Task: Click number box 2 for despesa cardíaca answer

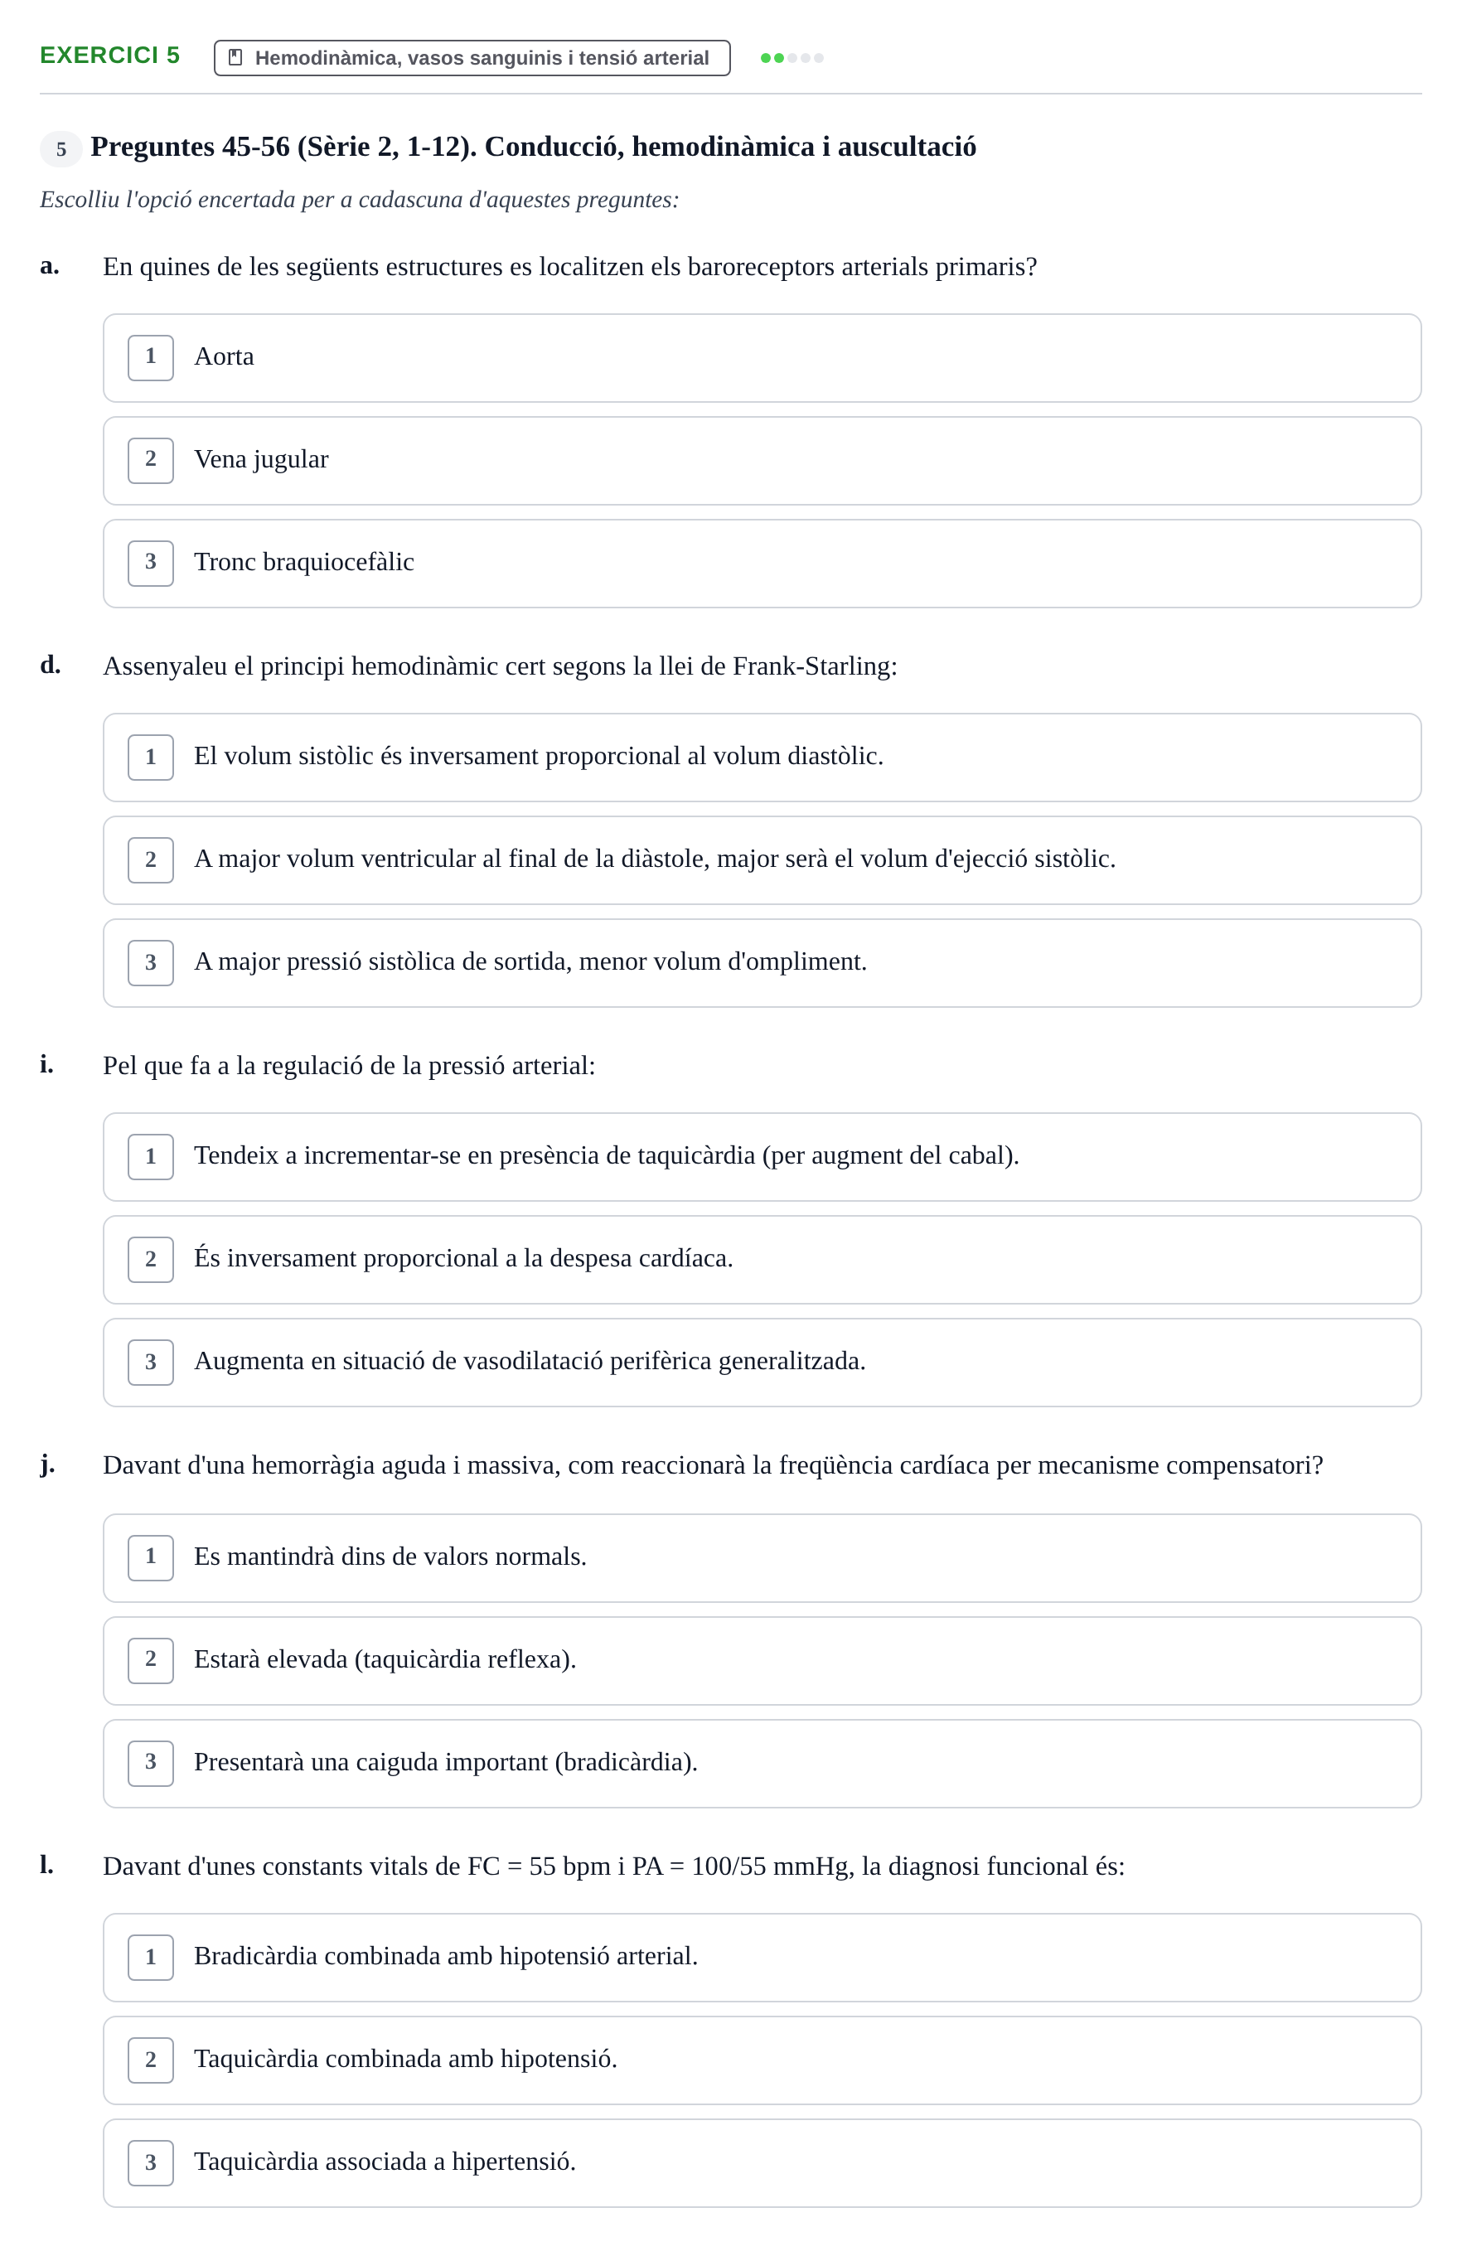Action: [151, 1259]
